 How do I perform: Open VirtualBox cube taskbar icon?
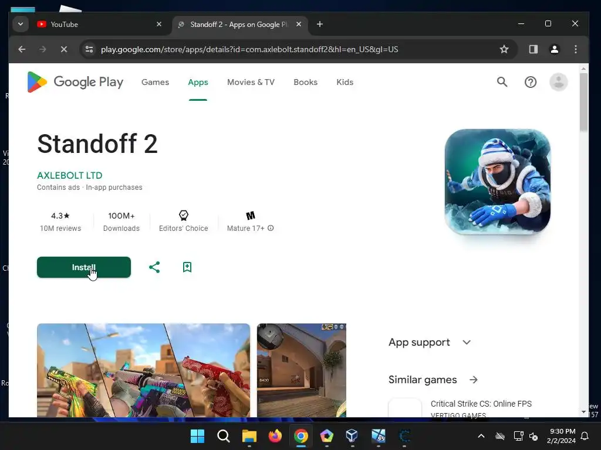click(x=352, y=436)
